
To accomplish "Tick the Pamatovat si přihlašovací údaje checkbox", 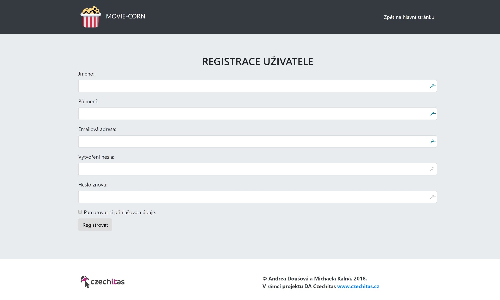I will click(80, 212).
